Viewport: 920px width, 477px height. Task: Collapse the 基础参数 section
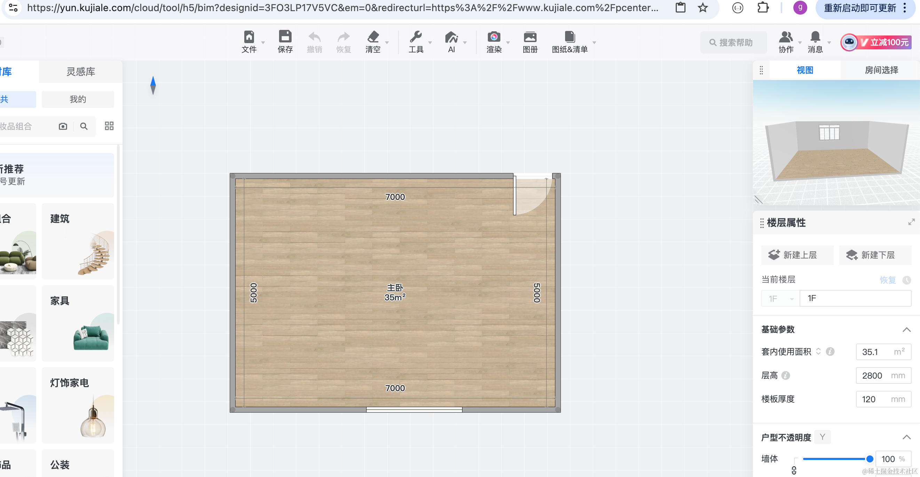906,329
